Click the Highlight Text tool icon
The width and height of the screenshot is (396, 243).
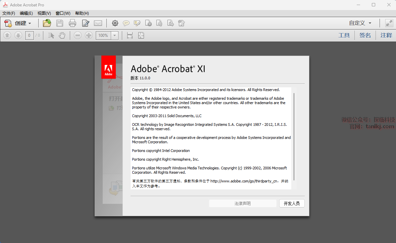point(137,23)
